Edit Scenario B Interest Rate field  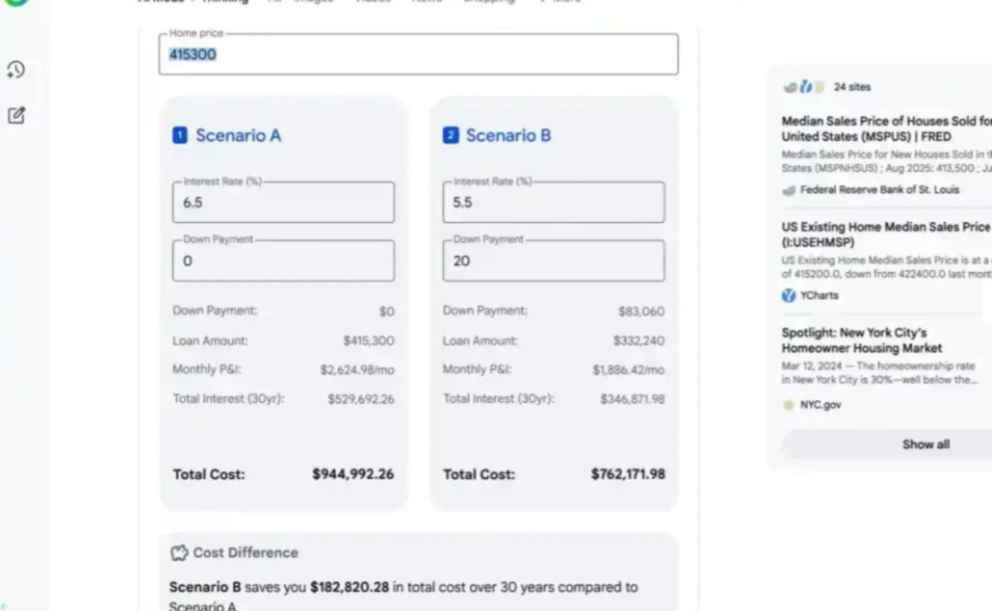(553, 203)
